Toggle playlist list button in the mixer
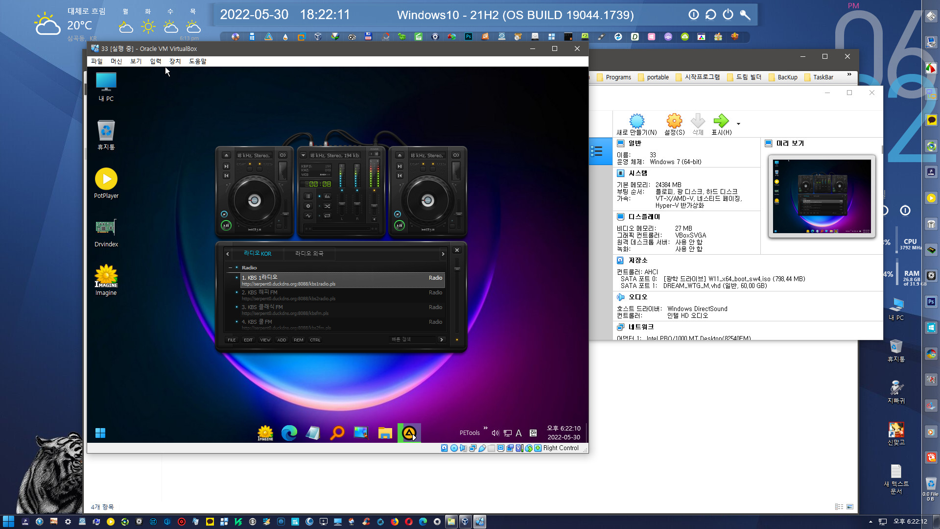The width and height of the screenshot is (940, 529). click(308, 196)
